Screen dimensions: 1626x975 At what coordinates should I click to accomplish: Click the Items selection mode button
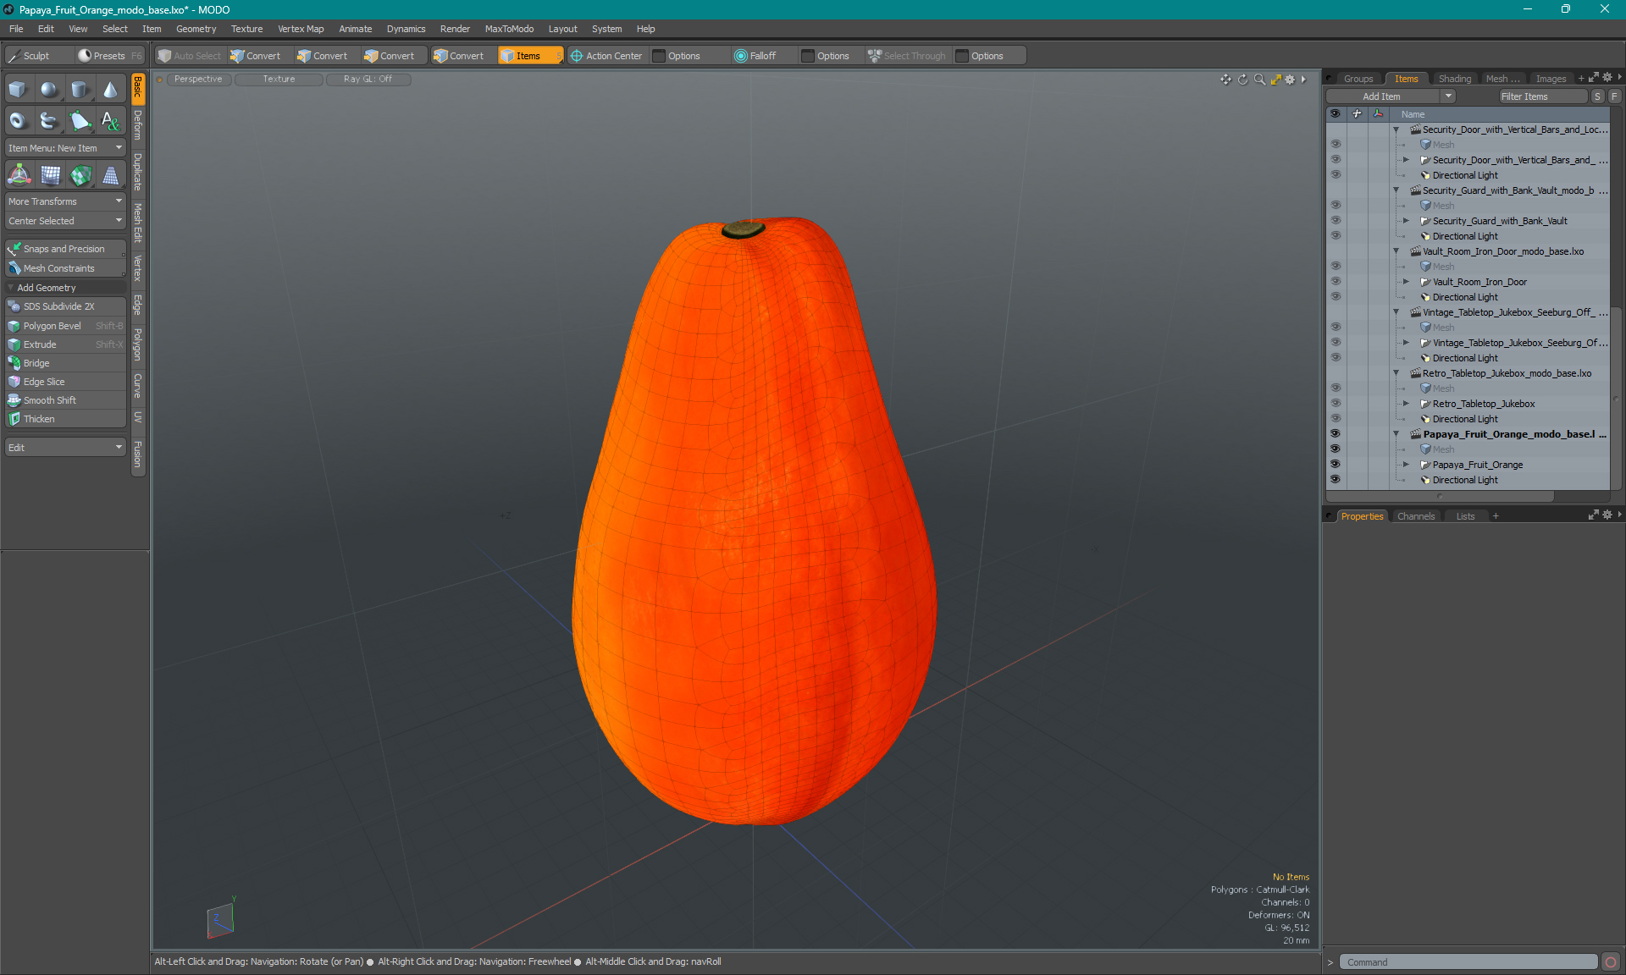[529, 56]
